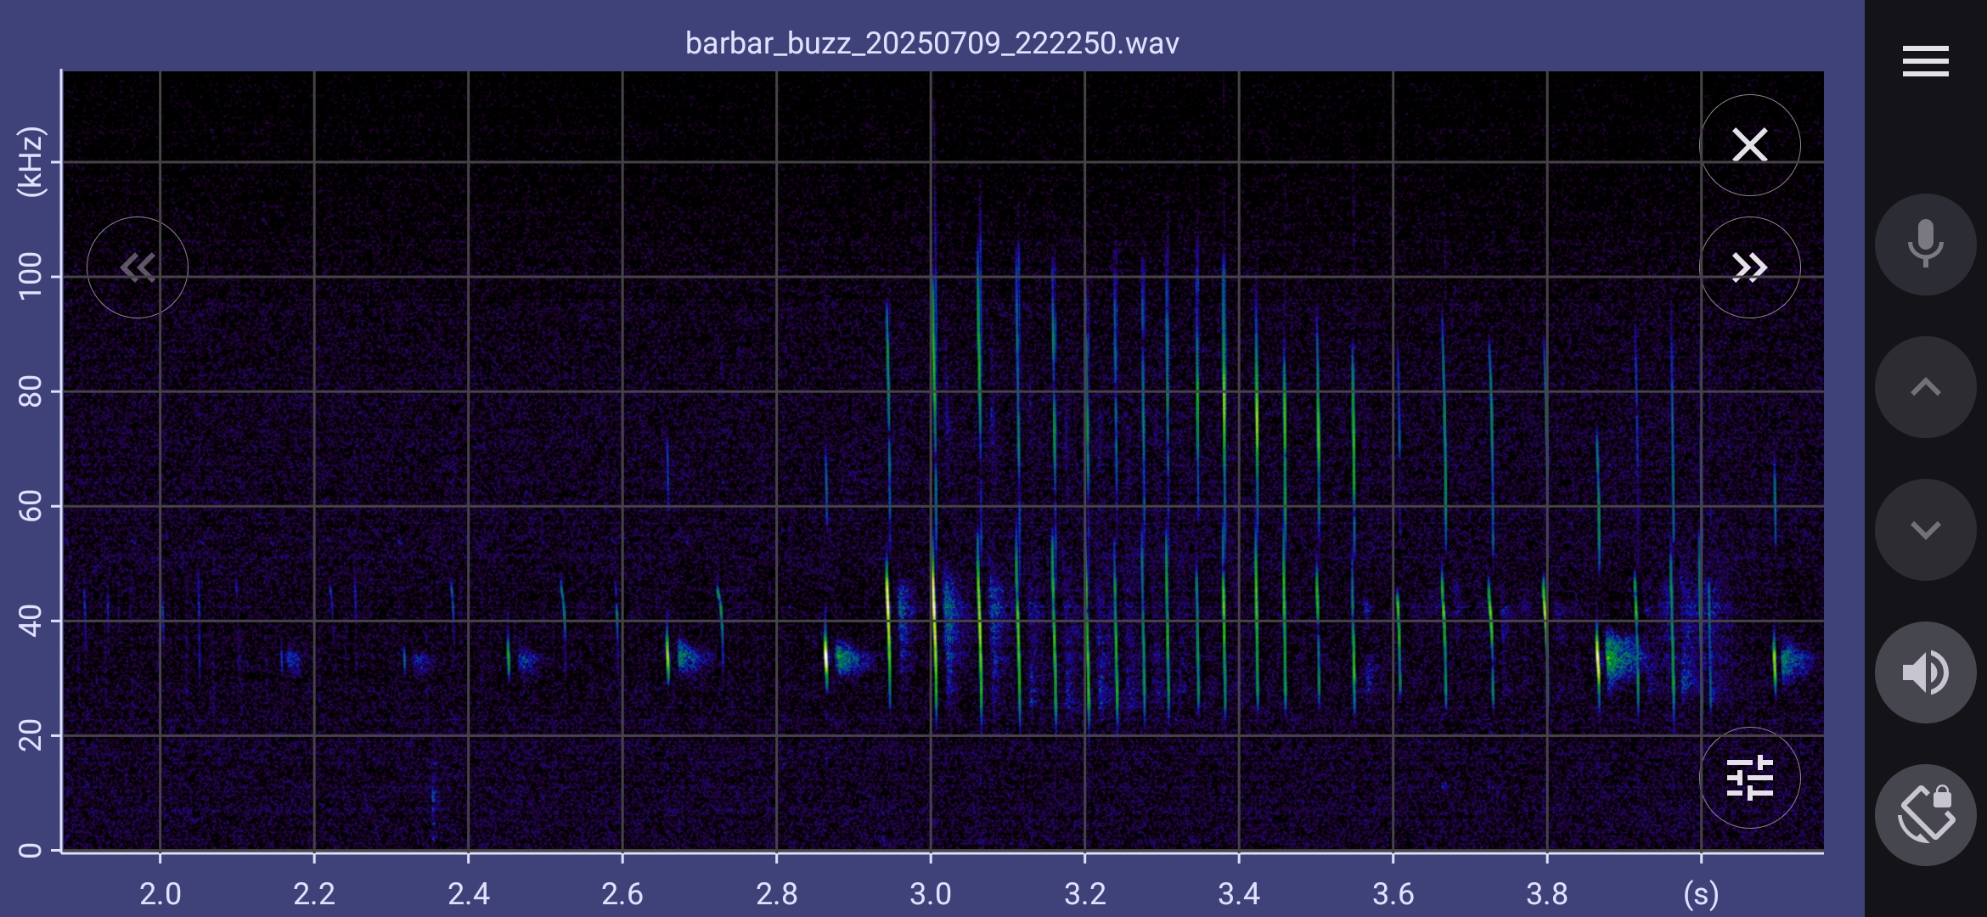Click the bright pulse near 2.86 s
1987x917 pixels.
(x=825, y=655)
